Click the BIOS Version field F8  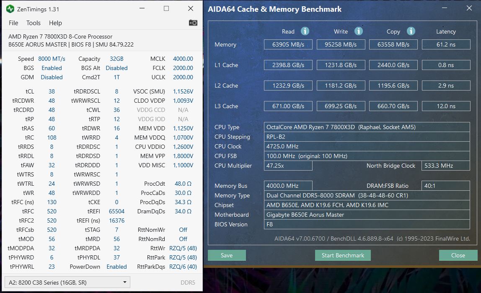pyautogui.click(x=367, y=224)
